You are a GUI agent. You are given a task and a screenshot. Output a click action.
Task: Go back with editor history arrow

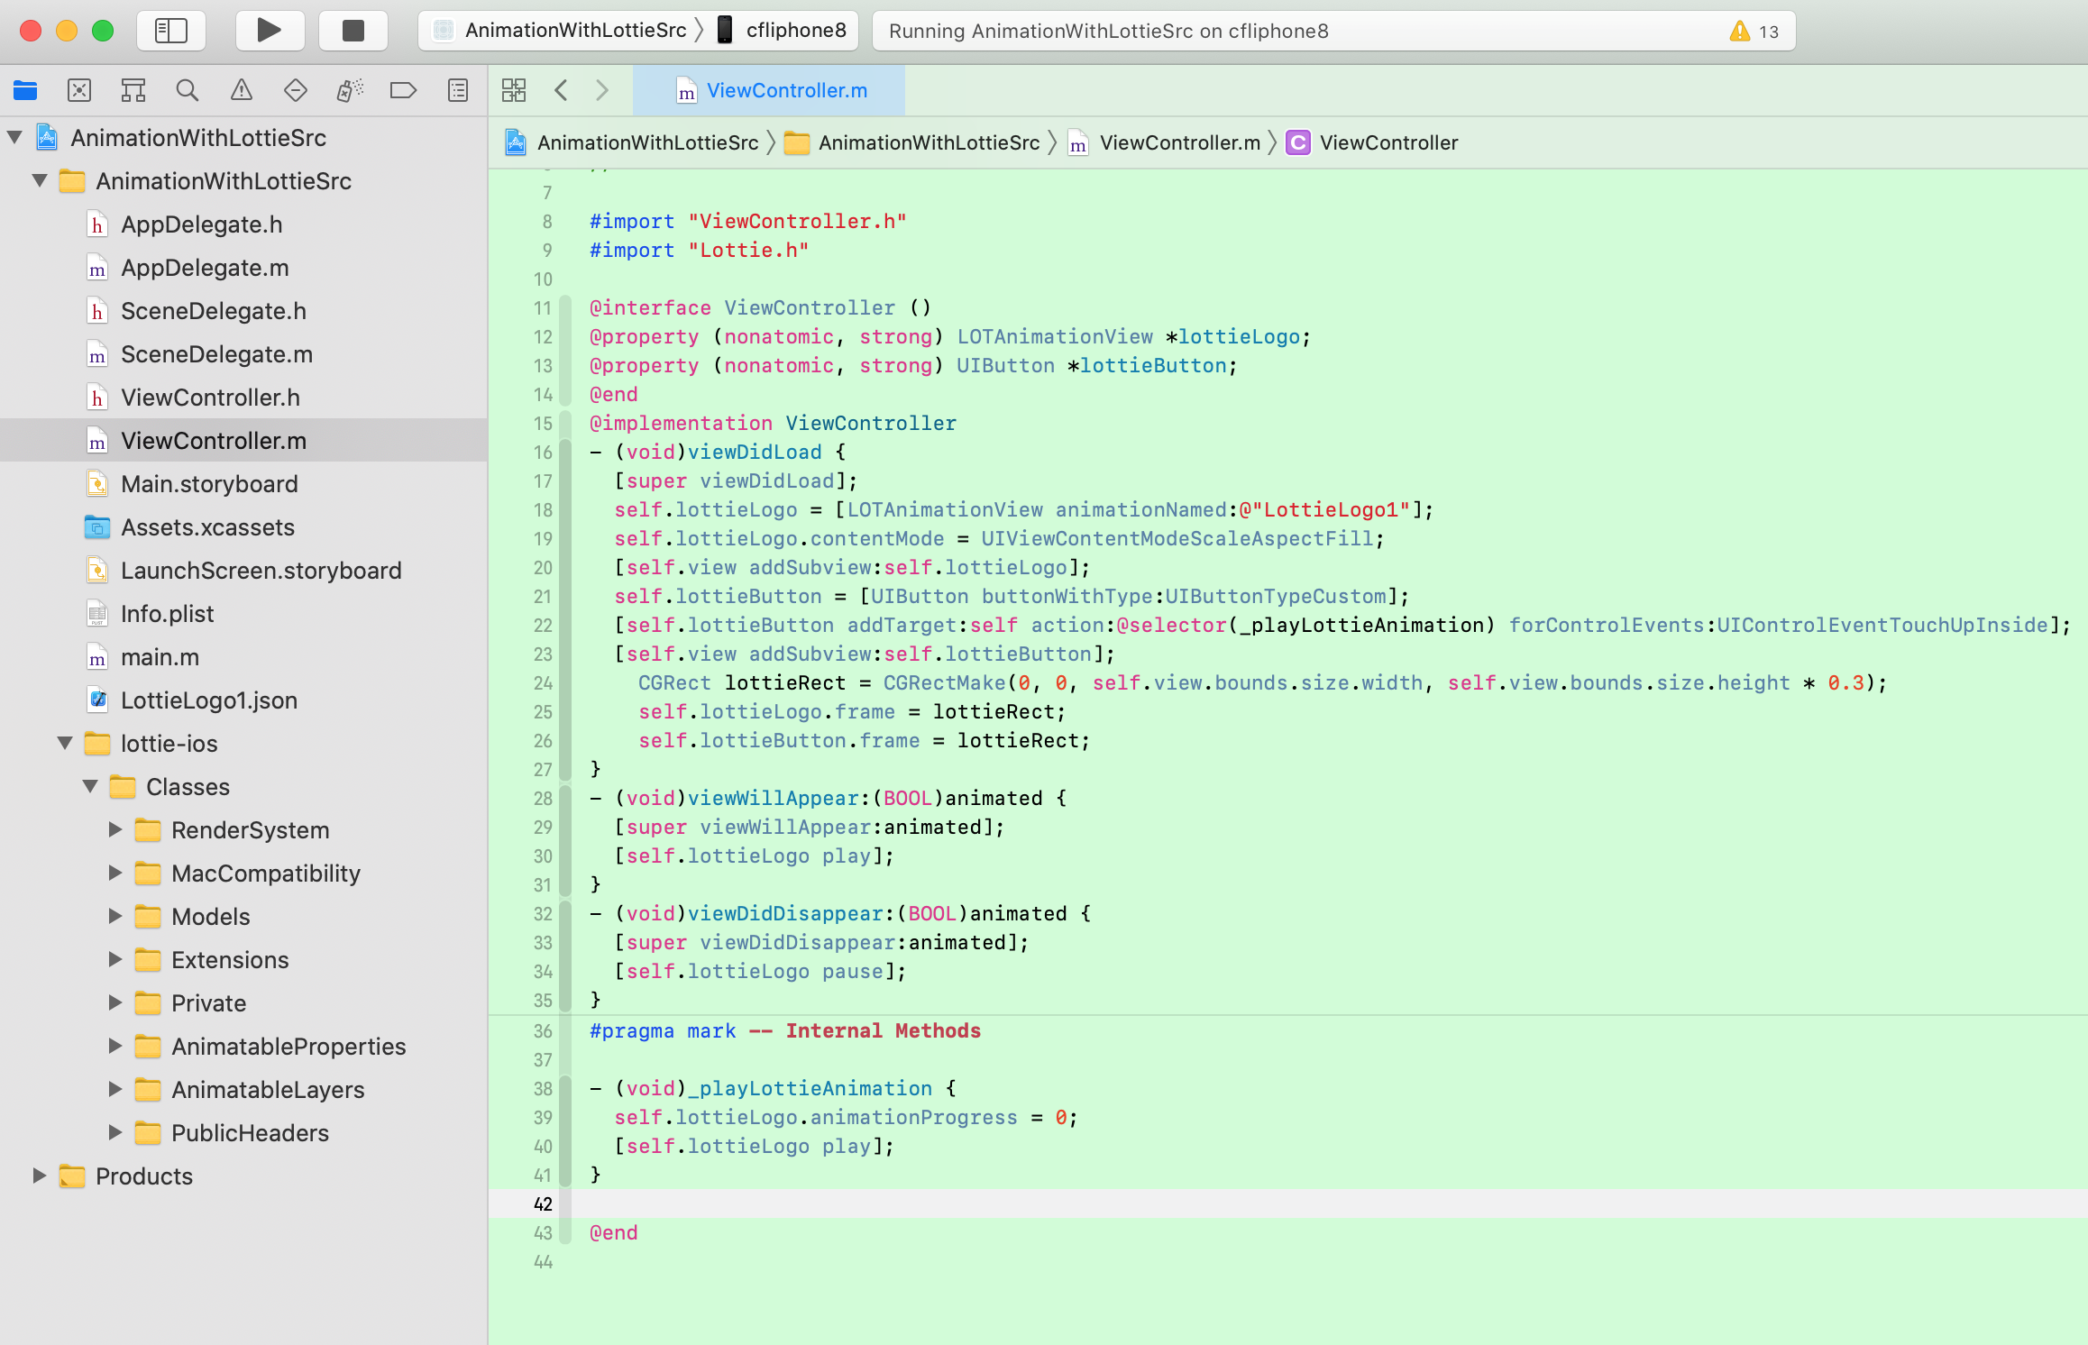pyautogui.click(x=562, y=90)
